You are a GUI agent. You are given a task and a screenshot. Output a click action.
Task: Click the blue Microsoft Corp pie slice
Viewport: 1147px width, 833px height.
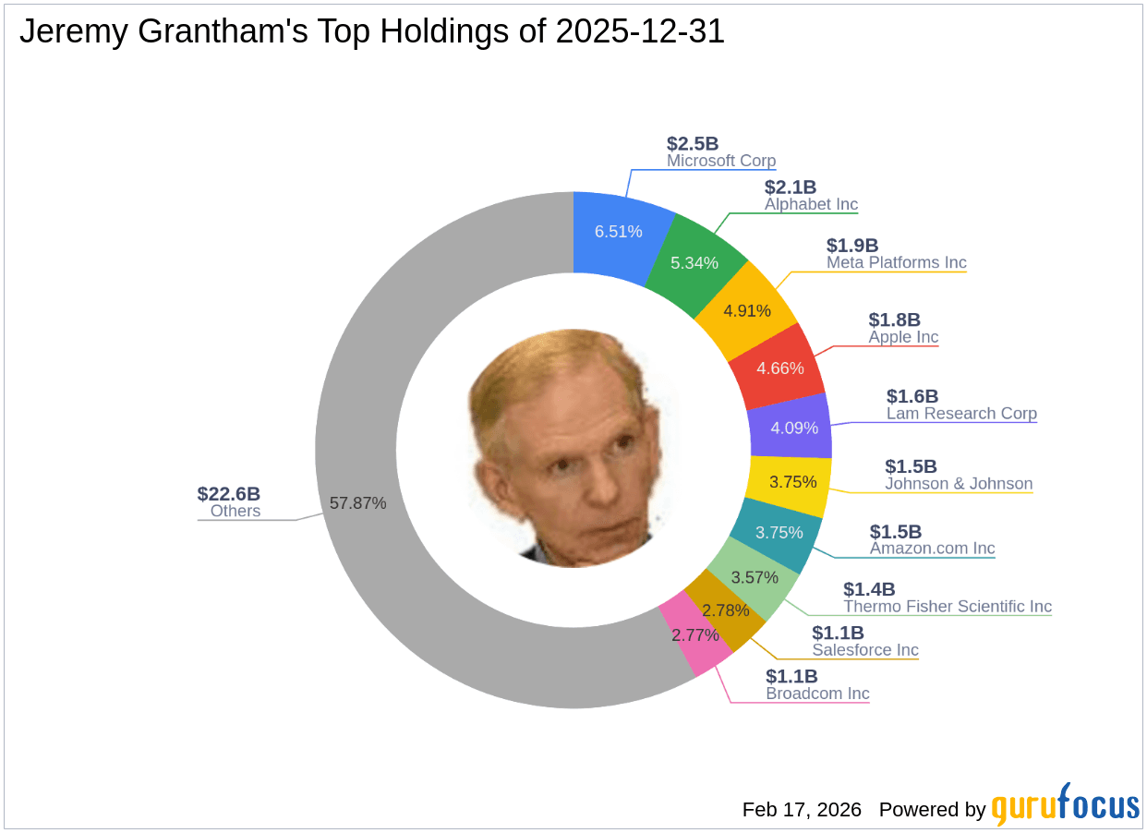618,232
